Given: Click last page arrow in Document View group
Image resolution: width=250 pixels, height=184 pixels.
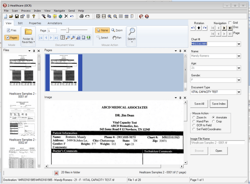Looking at the screenshot, I should [x=56, y=38].
